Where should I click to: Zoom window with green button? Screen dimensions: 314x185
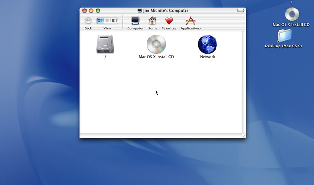[x=98, y=10]
